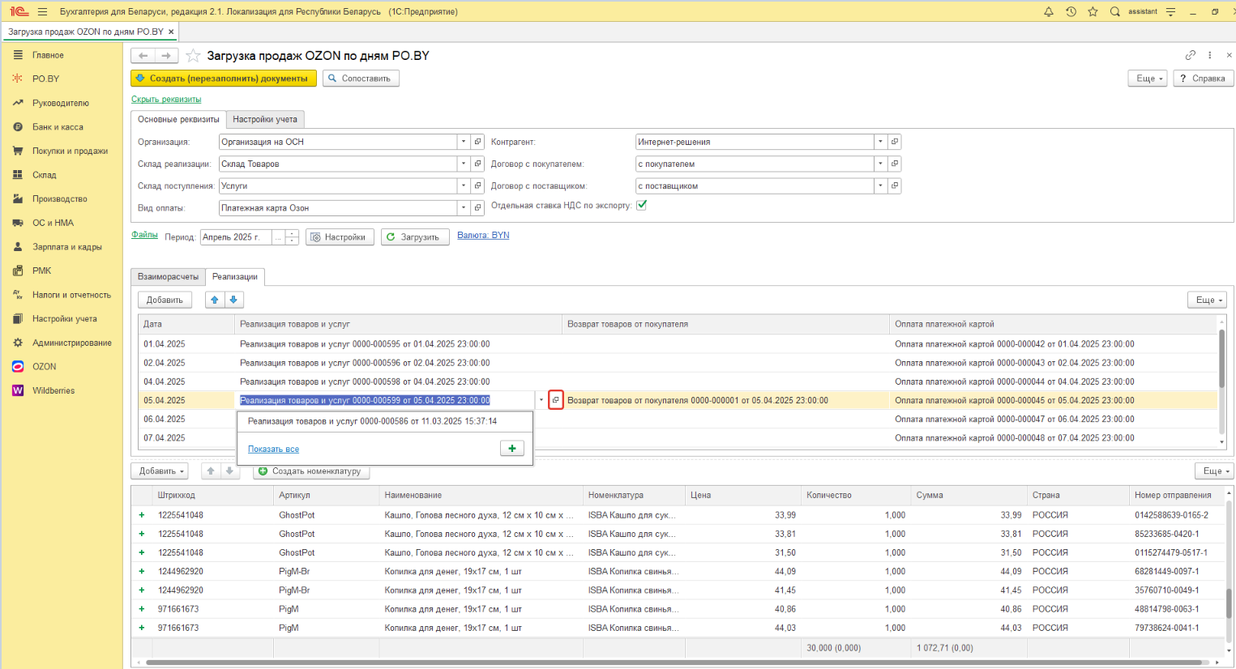Open the Период selection ellipsis button
The height and width of the screenshot is (669, 1236).
279,237
